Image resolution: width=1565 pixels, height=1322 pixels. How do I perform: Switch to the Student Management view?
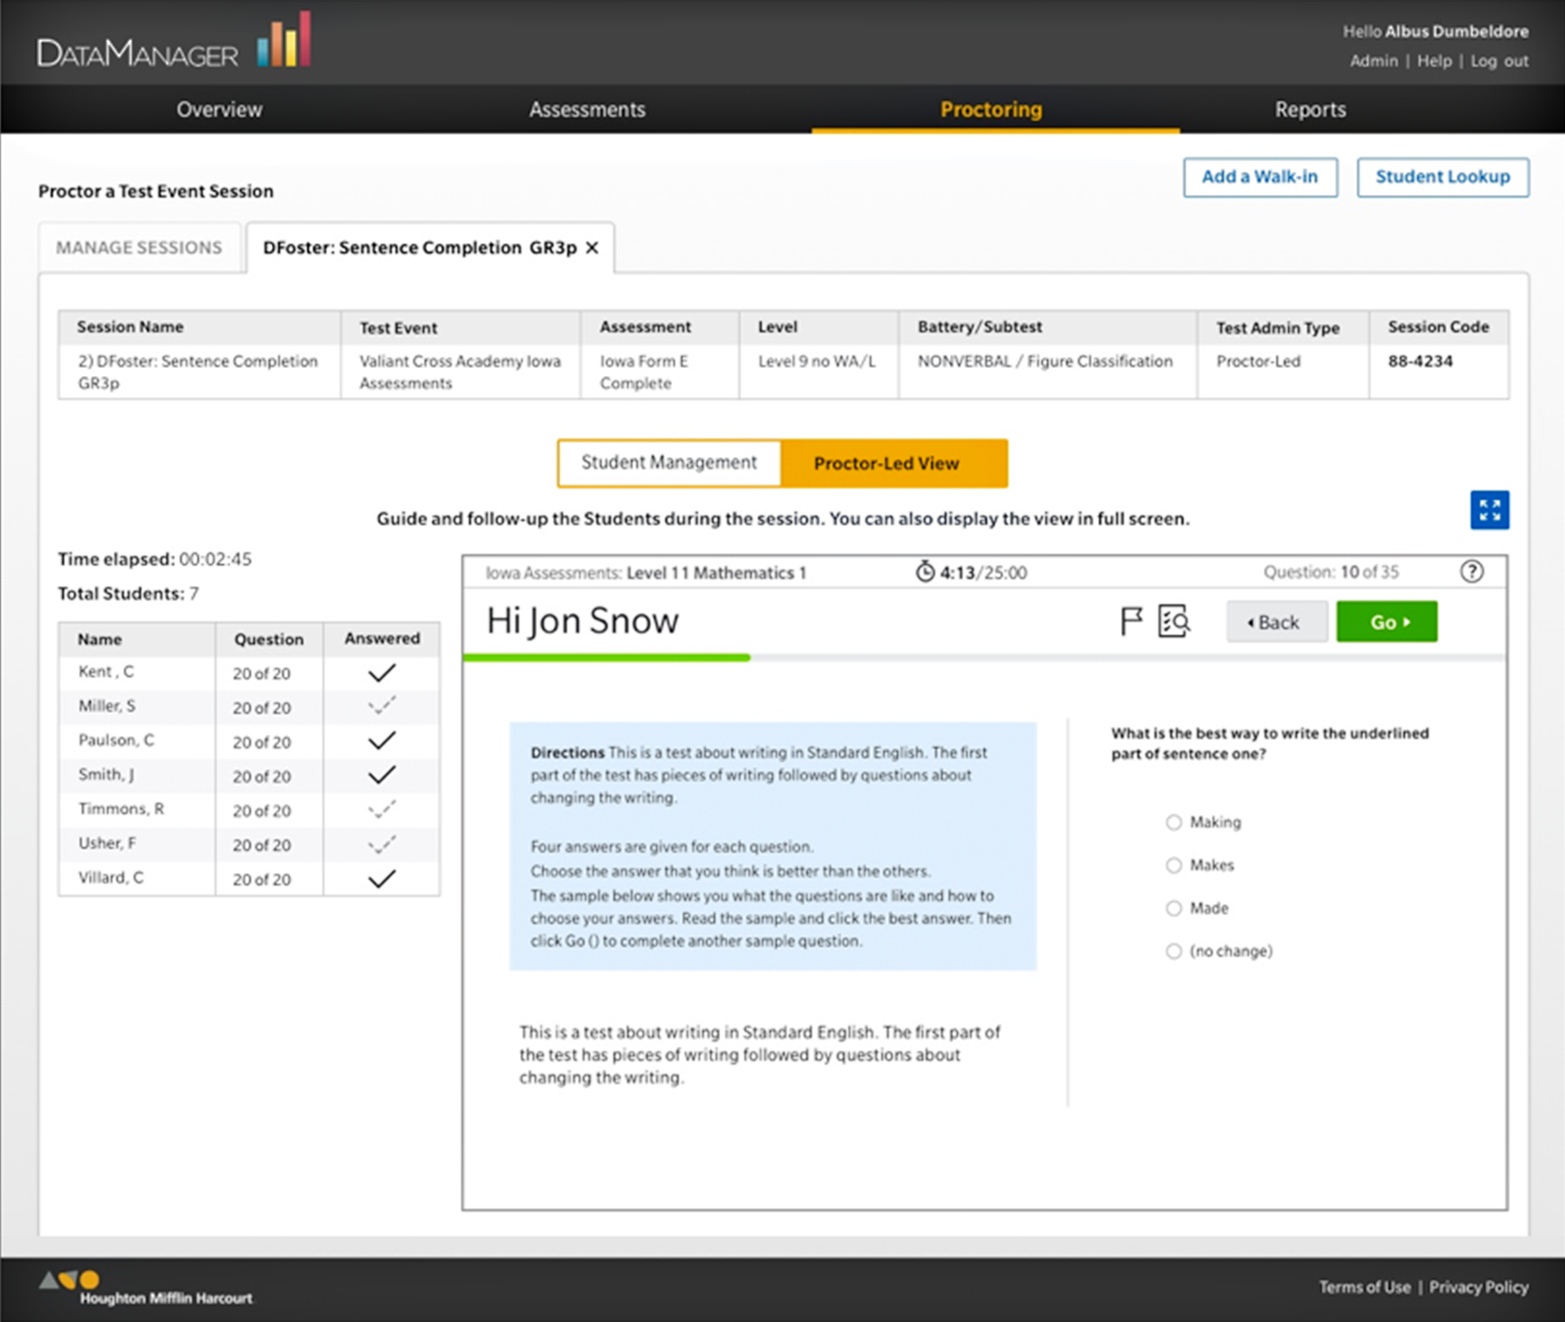[668, 463]
